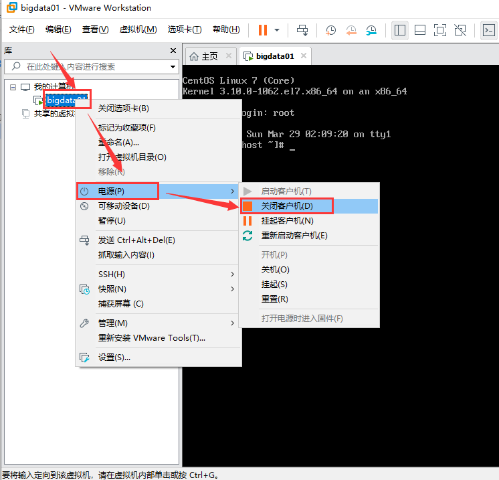Click the wrench icon beside 管理(M)
Viewport: 499px width, 480px height.
(x=84, y=323)
